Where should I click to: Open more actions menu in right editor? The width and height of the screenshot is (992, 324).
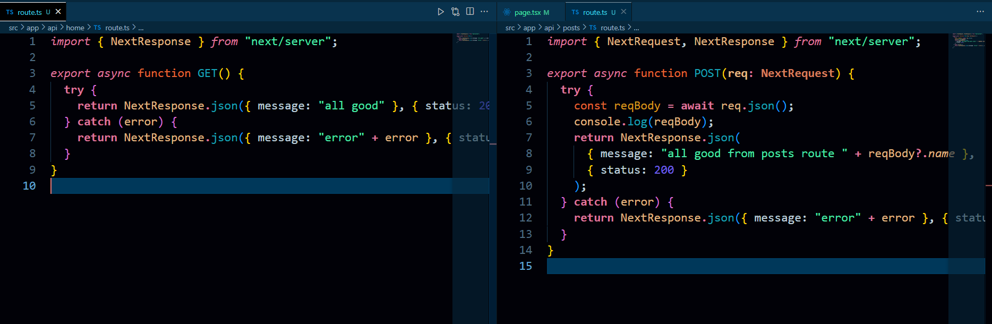pyautogui.click(x=980, y=12)
